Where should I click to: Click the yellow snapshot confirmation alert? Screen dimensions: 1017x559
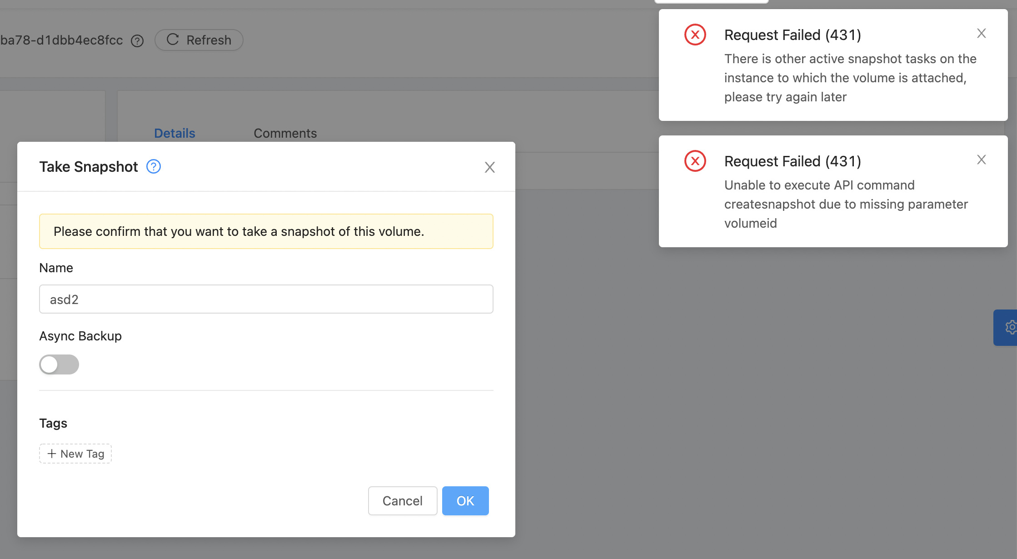coord(266,231)
